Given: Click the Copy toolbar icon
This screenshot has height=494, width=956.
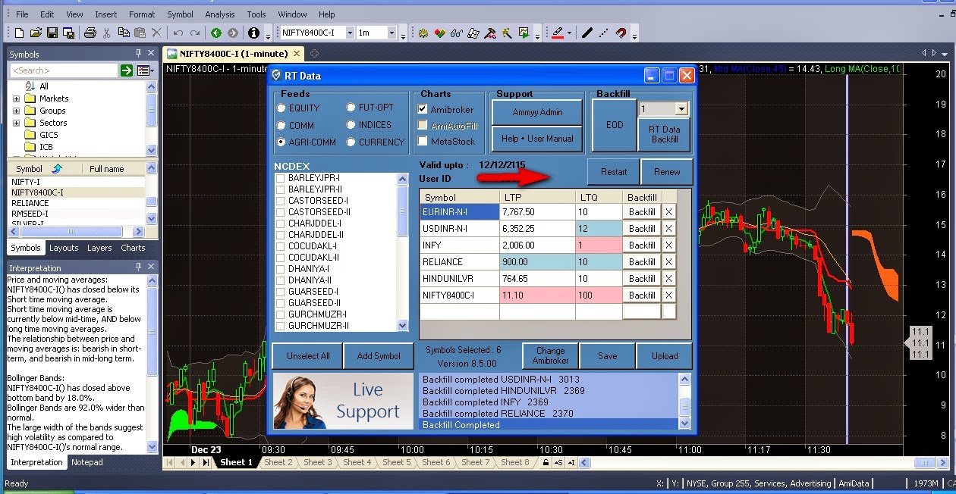Looking at the screenshot, I should 124,33.
